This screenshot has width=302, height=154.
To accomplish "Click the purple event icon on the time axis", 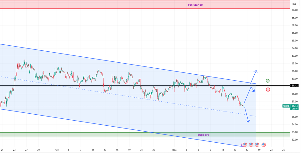I will (x=243, y=145).
